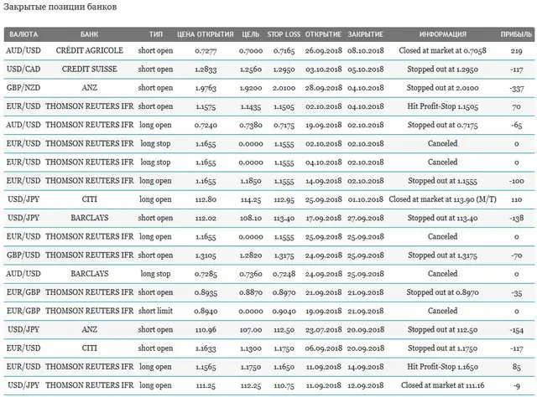Click 'Stopped out at 1.3175' cell

(x=442, y=255)
